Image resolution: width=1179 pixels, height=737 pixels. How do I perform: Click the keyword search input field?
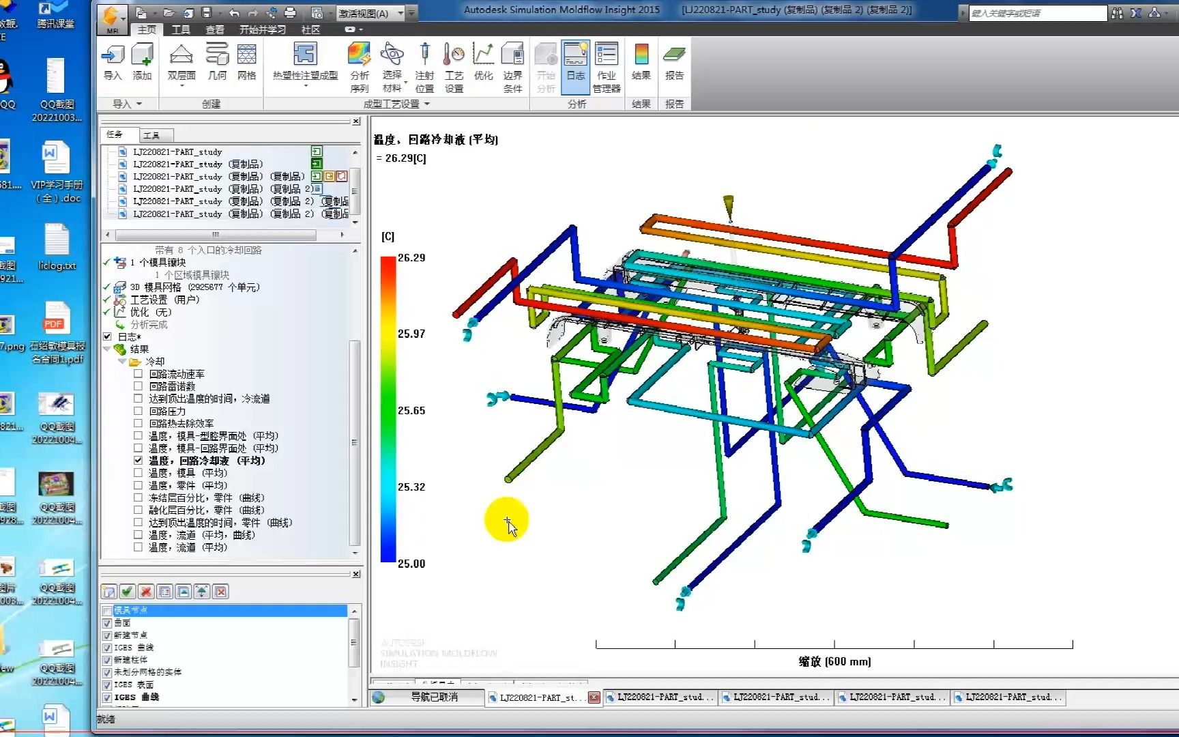click(1037, 13)
